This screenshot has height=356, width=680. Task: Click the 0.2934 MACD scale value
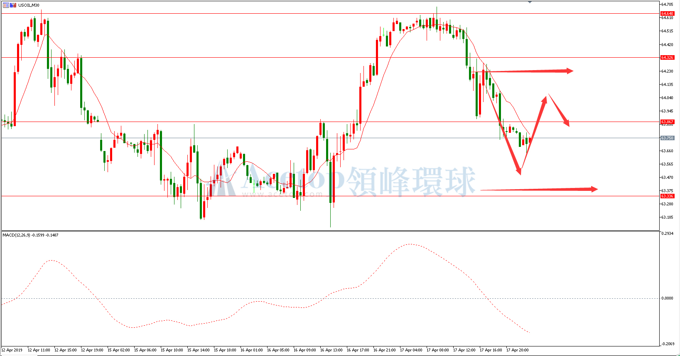pos(668,233)
